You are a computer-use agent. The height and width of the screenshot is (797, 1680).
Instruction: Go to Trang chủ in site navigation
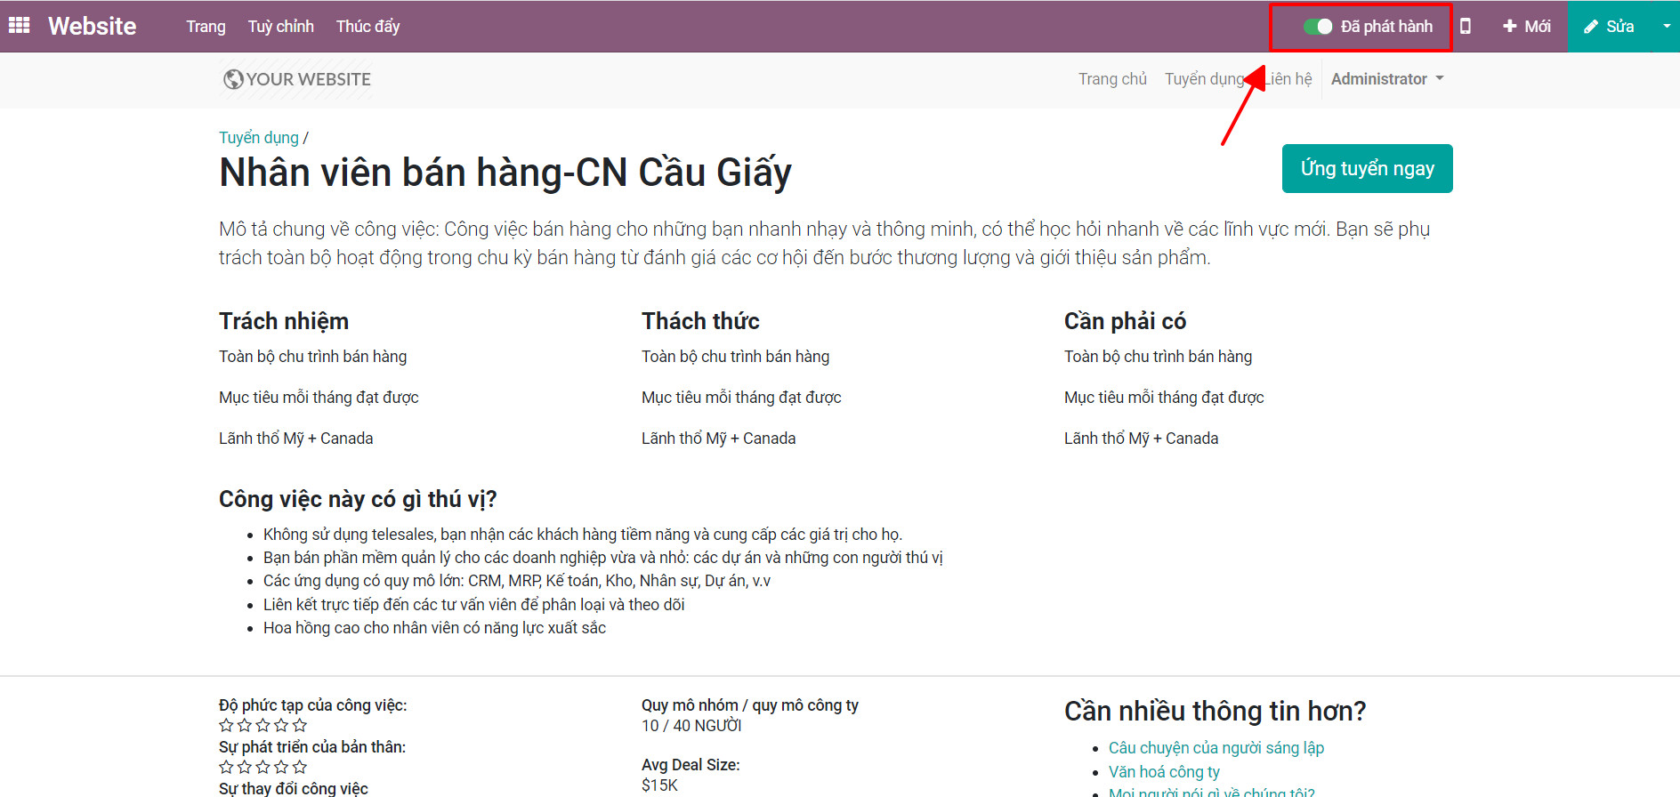[1112, 79]
